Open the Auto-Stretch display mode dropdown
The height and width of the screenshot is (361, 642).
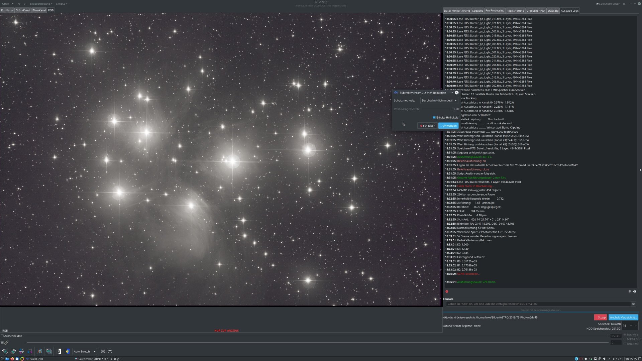click(x=85, y=351)
